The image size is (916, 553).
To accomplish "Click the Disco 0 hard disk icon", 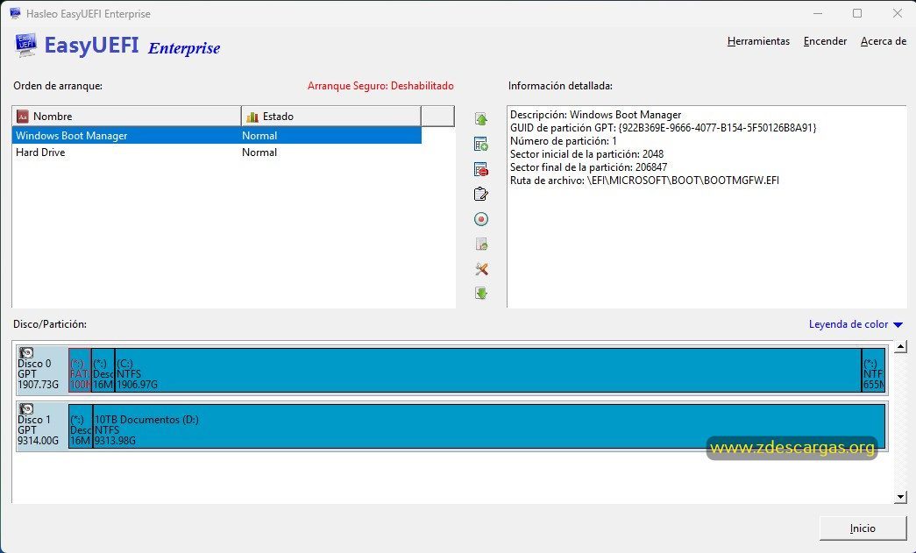I will 26,352.
